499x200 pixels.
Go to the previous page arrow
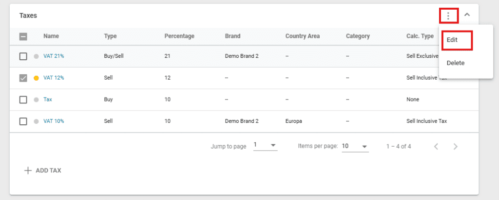pos(436,146)
